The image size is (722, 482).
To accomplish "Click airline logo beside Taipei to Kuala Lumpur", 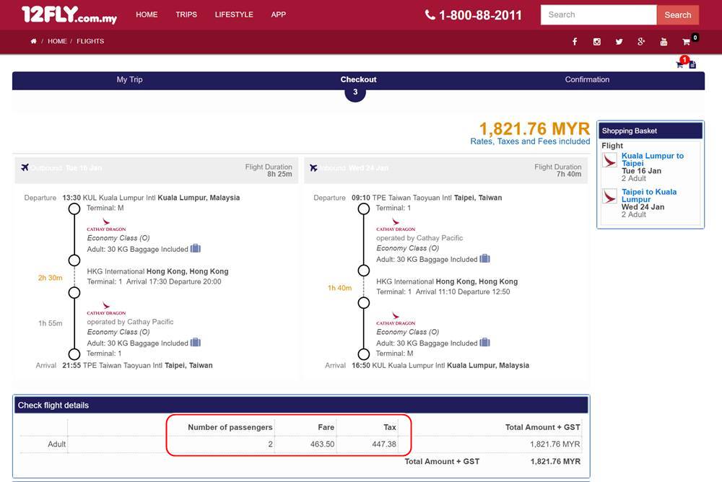I will click(x=609, y=196).
